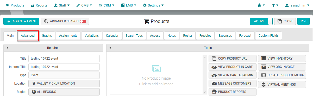Collapse the Required section triangle
Viewport: 313px width, 96px height.
tap(8, 48)
